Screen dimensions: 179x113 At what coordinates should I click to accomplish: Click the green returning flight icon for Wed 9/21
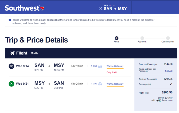(x=11, y=84)
